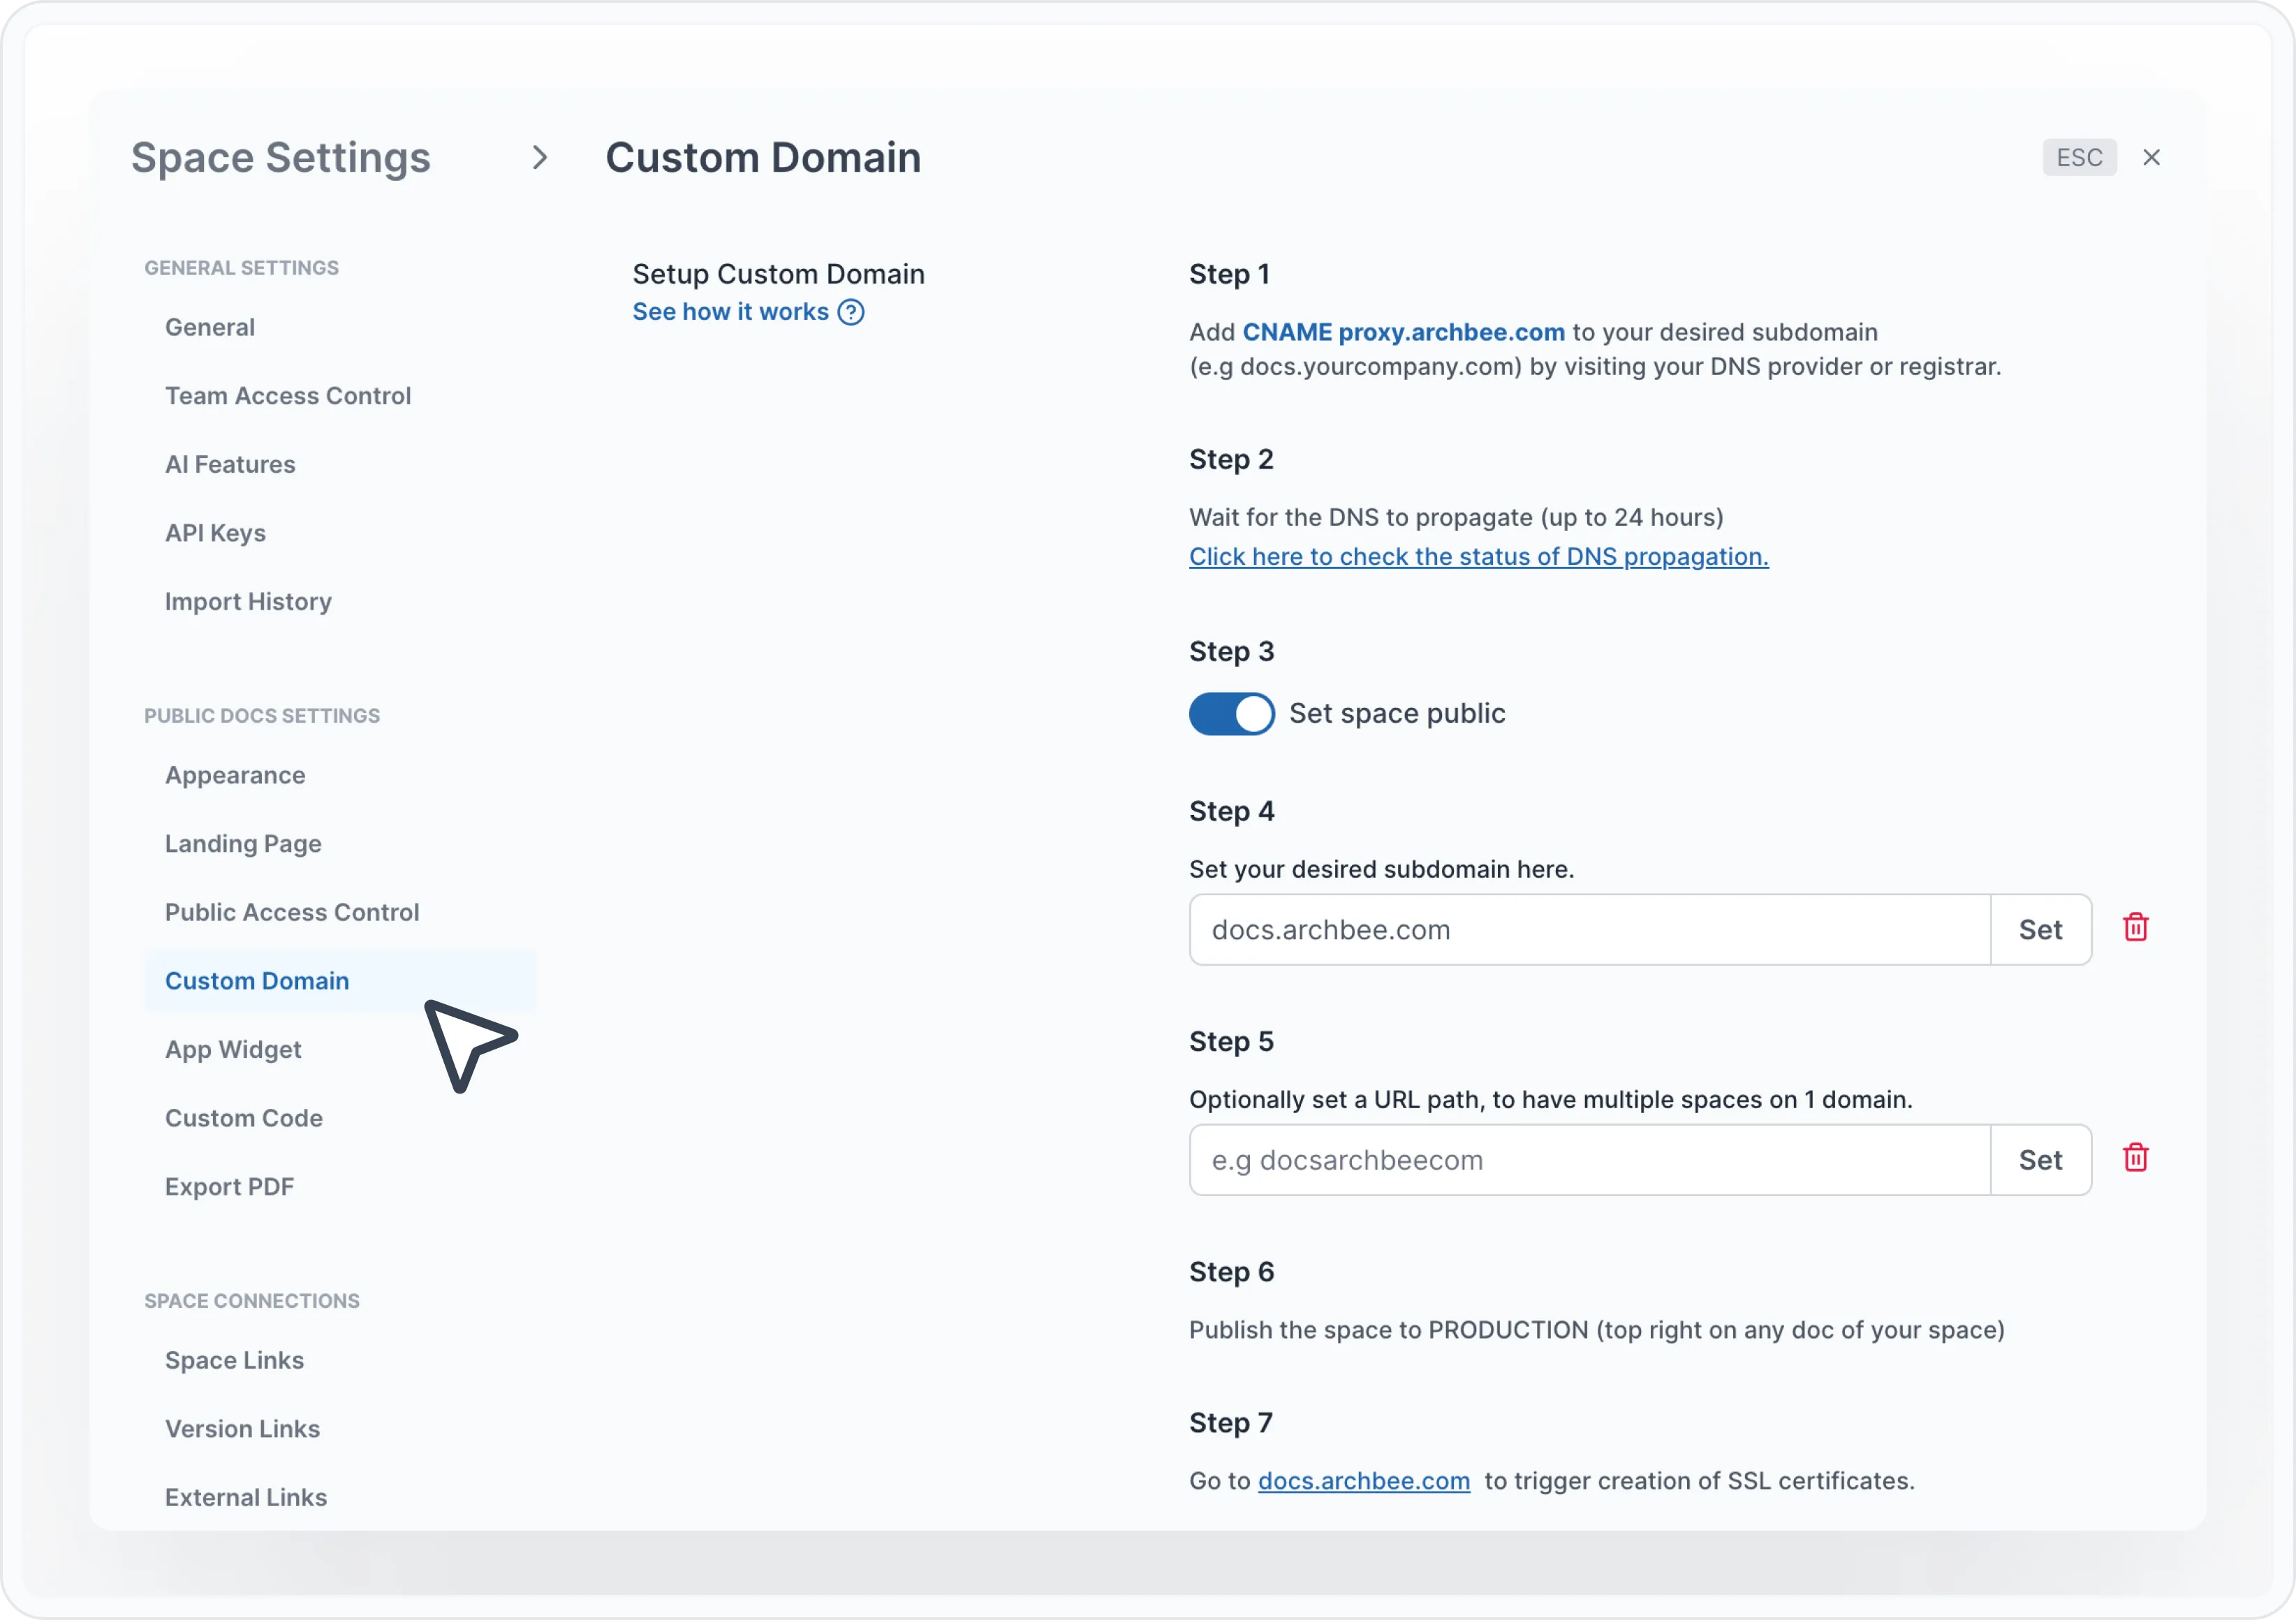This screenshot has width=2296, height=1620.
Task: Open General settings
Action: click(210, 327)
